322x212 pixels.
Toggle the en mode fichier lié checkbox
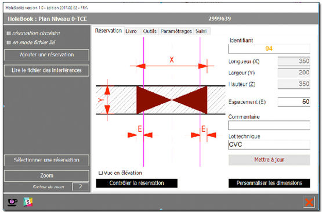[x=9, y=42]
